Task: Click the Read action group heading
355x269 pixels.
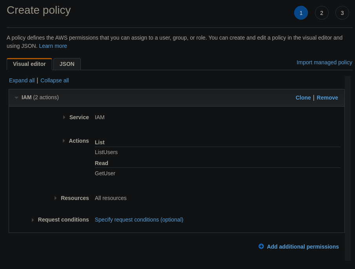Action: (x=102, y=163)
